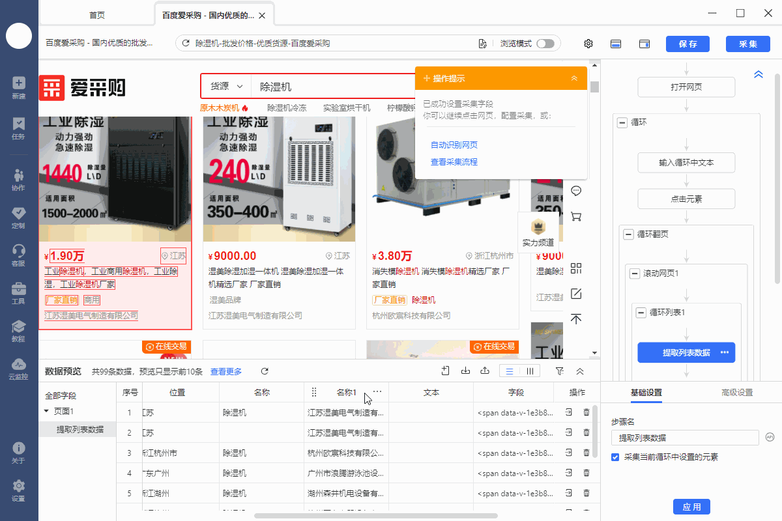Click the back-to-top icon on the webpage

pyautogui.click(x=576, y=319)
